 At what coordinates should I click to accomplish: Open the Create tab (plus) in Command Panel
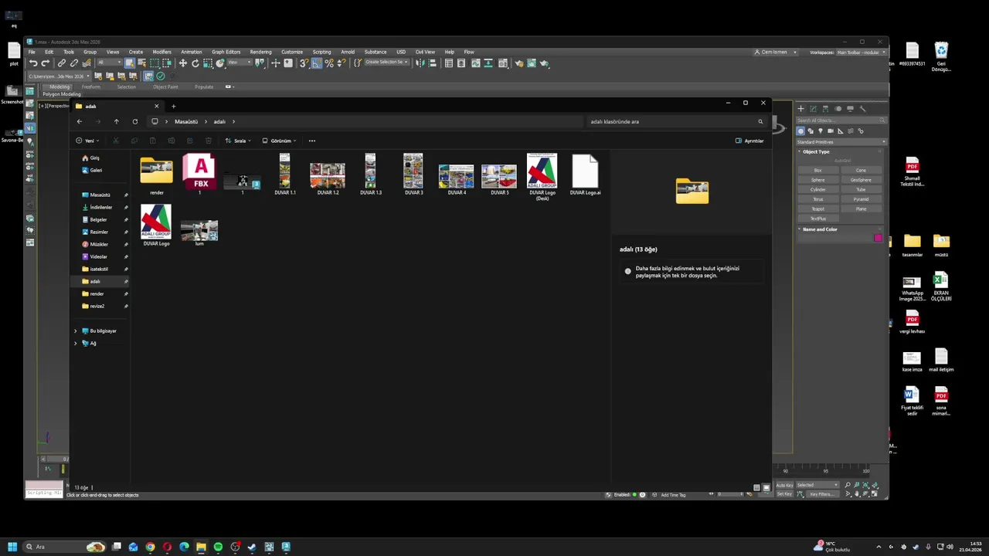click(801, 109)
